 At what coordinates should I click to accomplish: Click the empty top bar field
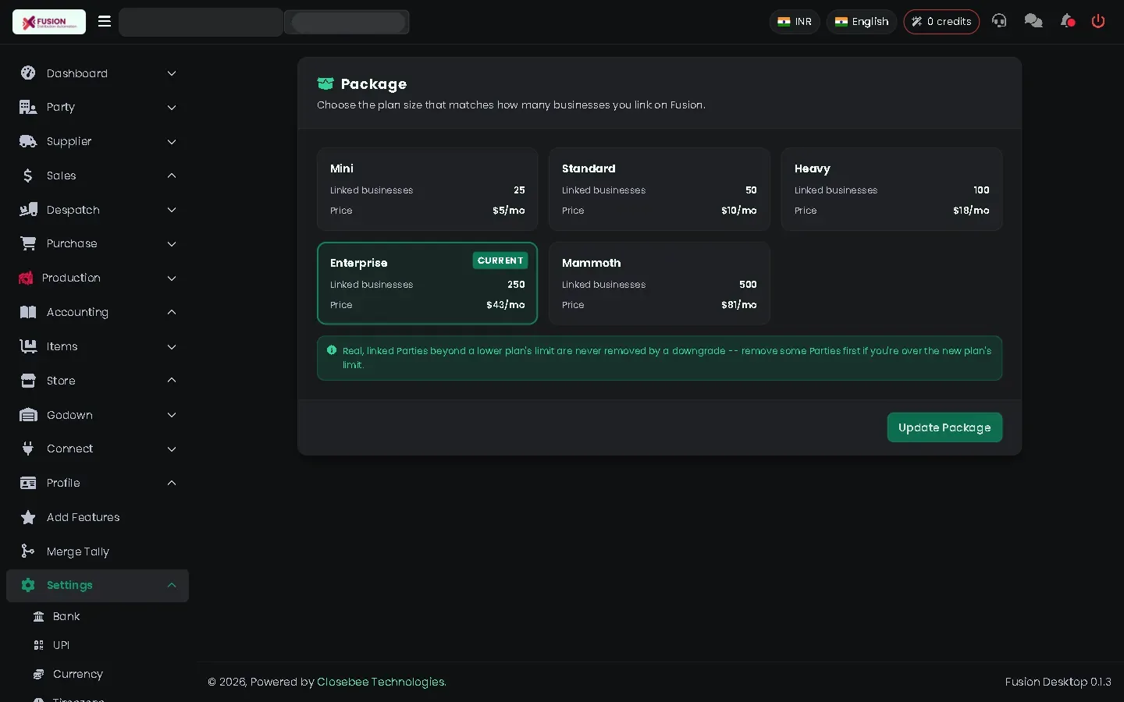tap(201, 22)
